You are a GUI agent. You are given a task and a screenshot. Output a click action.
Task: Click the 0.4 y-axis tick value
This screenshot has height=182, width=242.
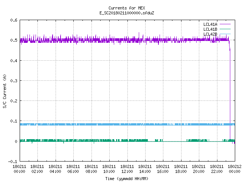coord(14,61)
